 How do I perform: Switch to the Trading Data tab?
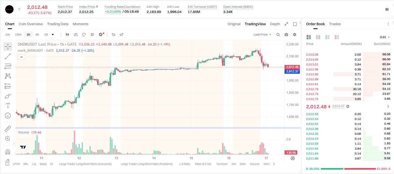58,24
